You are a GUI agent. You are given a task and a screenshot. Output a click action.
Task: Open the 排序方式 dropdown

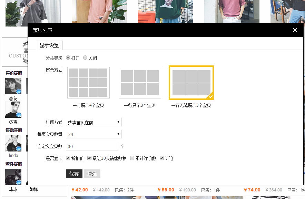point(94,122)
